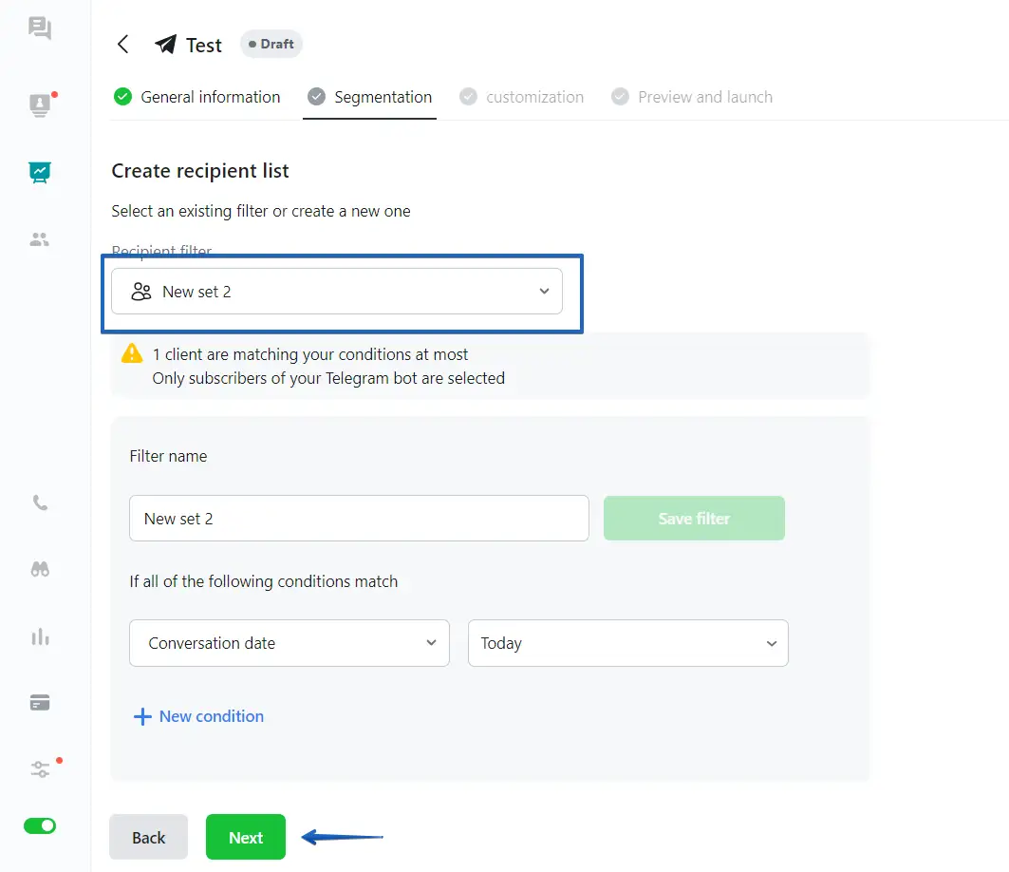Image resolution: width=1009 pixels, height=872 pixels.
Task: Open the Conversation date condition dropdown
Action: click(x=290, y=643)
